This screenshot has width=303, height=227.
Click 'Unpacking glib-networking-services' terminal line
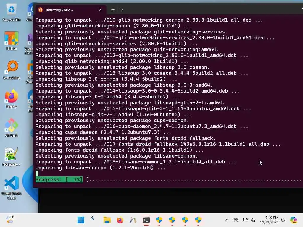coord(117,44)
